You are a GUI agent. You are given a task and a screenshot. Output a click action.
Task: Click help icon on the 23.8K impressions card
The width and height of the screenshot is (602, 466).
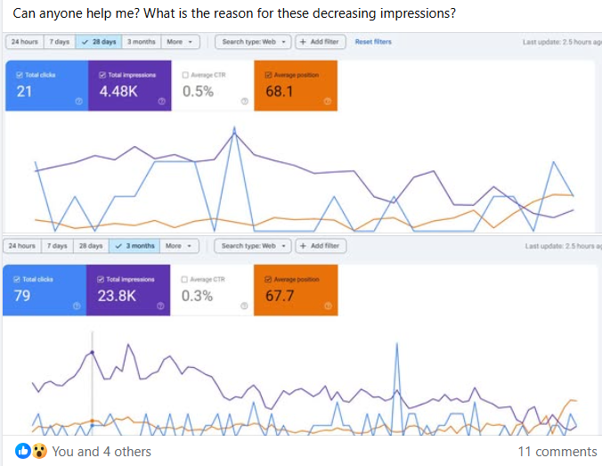[161, 306]
